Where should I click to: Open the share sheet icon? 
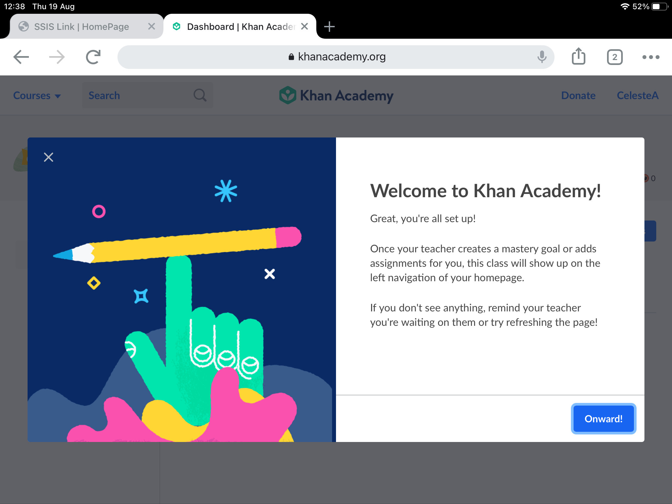(578, 56)
